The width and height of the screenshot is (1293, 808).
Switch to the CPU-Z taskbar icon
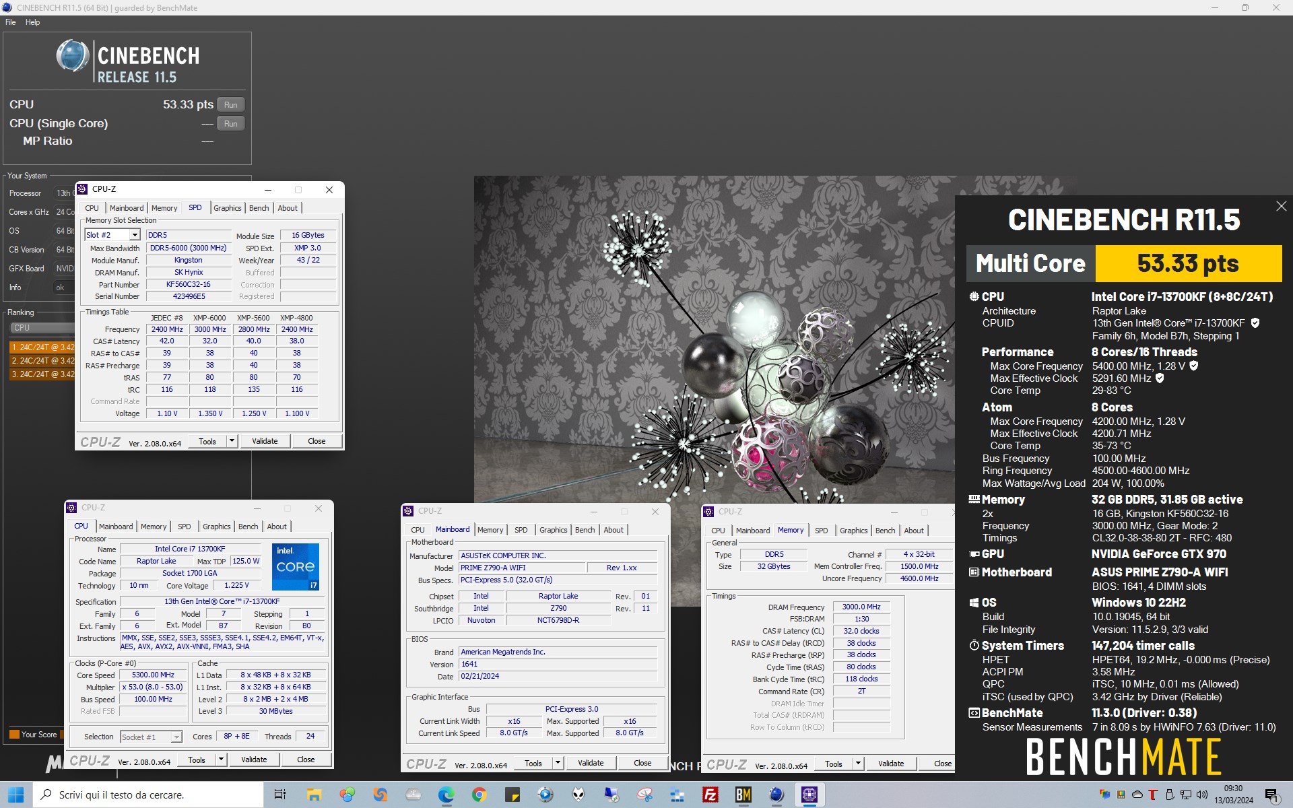(809, 795)
